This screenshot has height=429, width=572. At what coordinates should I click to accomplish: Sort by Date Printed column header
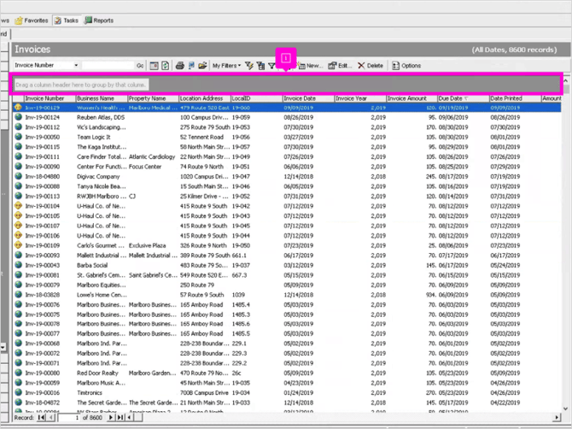516,98
